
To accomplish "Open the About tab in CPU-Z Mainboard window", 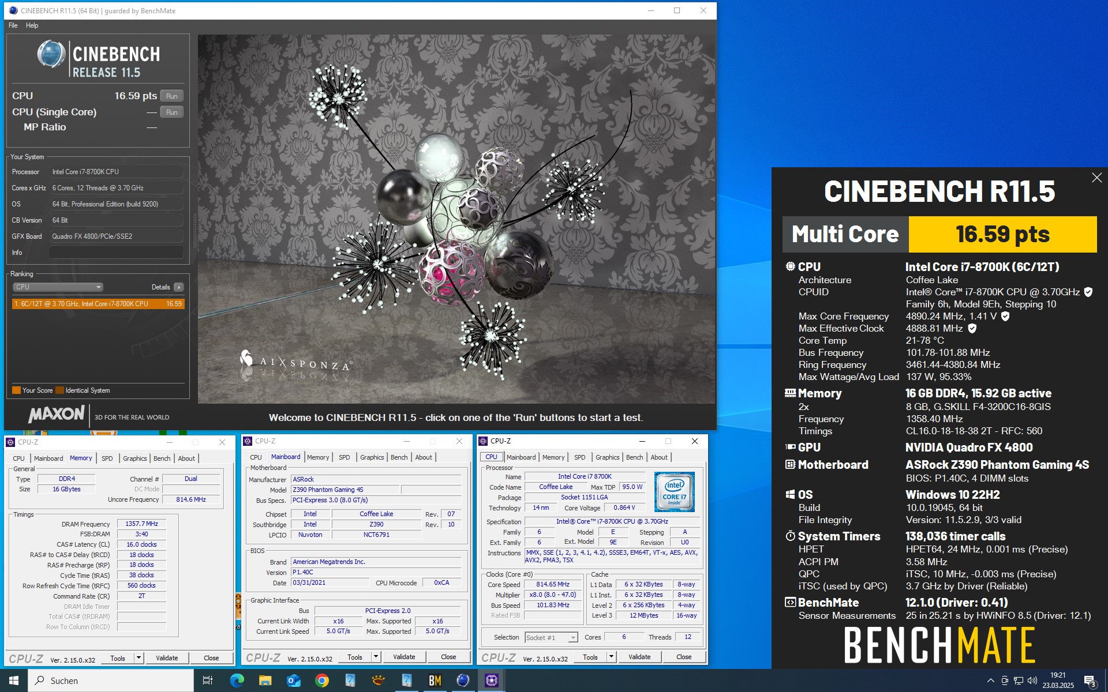I will [424, 457].
